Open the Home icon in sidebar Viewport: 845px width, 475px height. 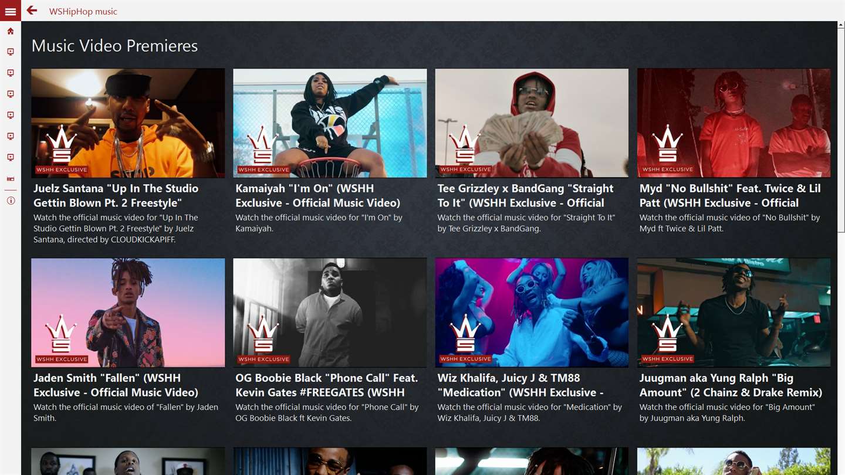tap(11, 31)
